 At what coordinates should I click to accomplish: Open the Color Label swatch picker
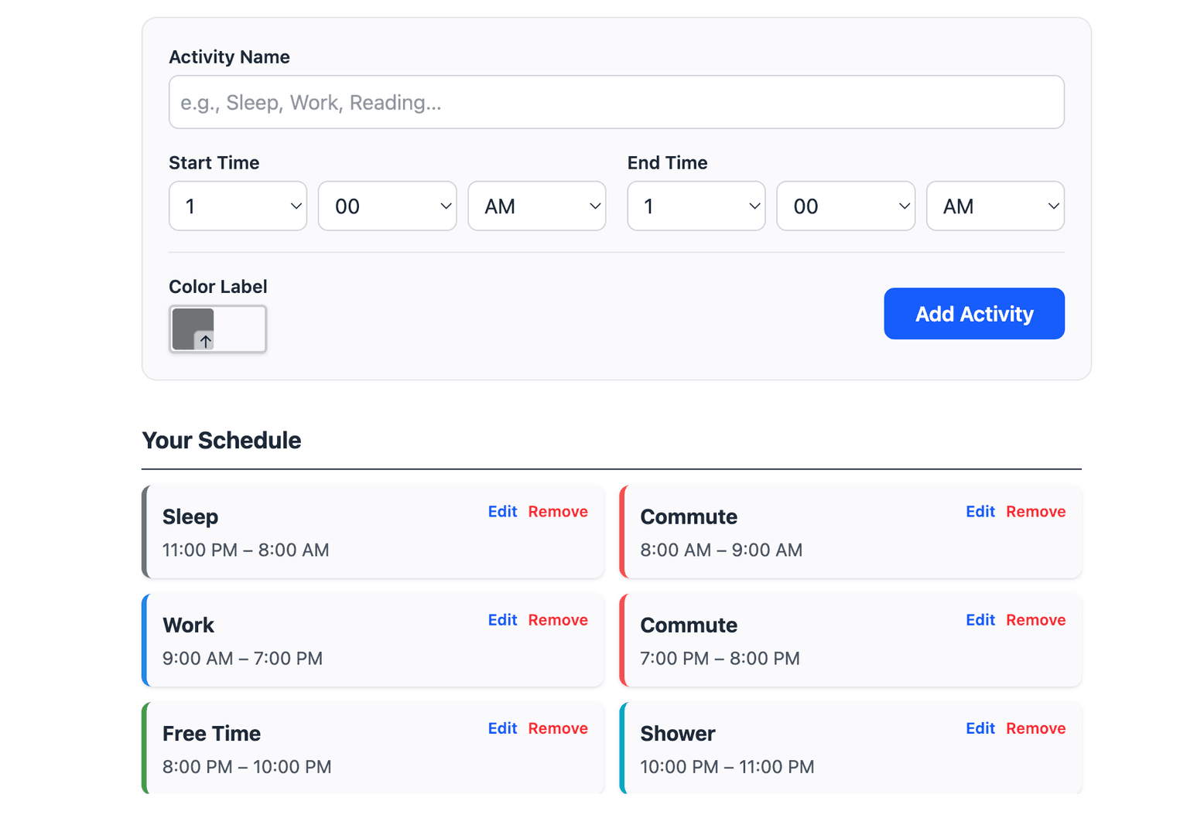[x=217, y=329]
